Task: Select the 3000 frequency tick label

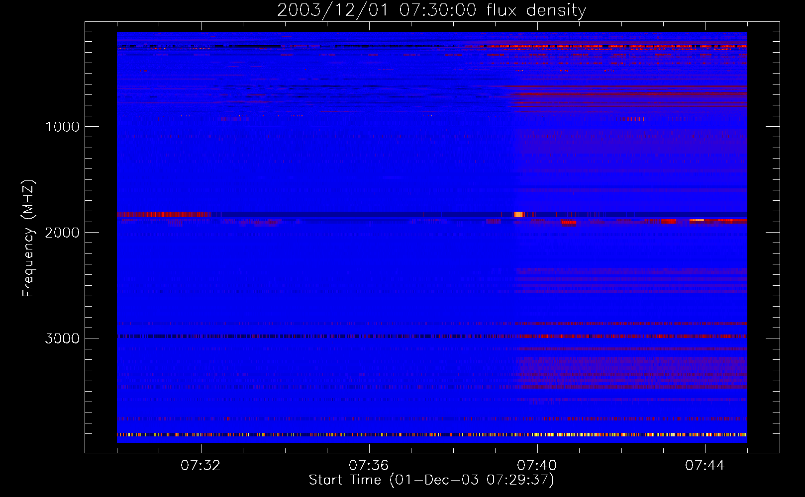Action: click(x=62, y=338)
